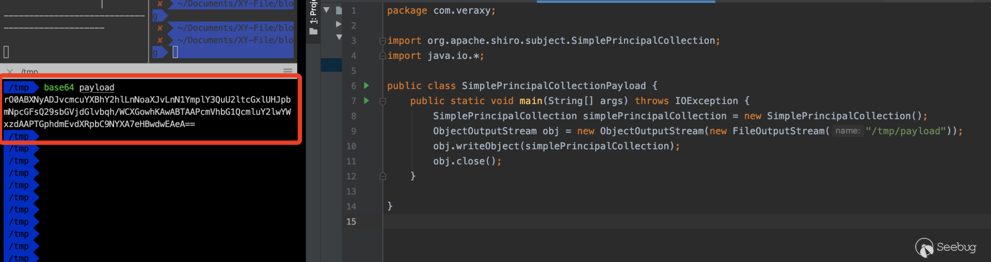Close the /tmp terminal pane
The height and width of the screenshot is (262, 991).
pos(10,71)
